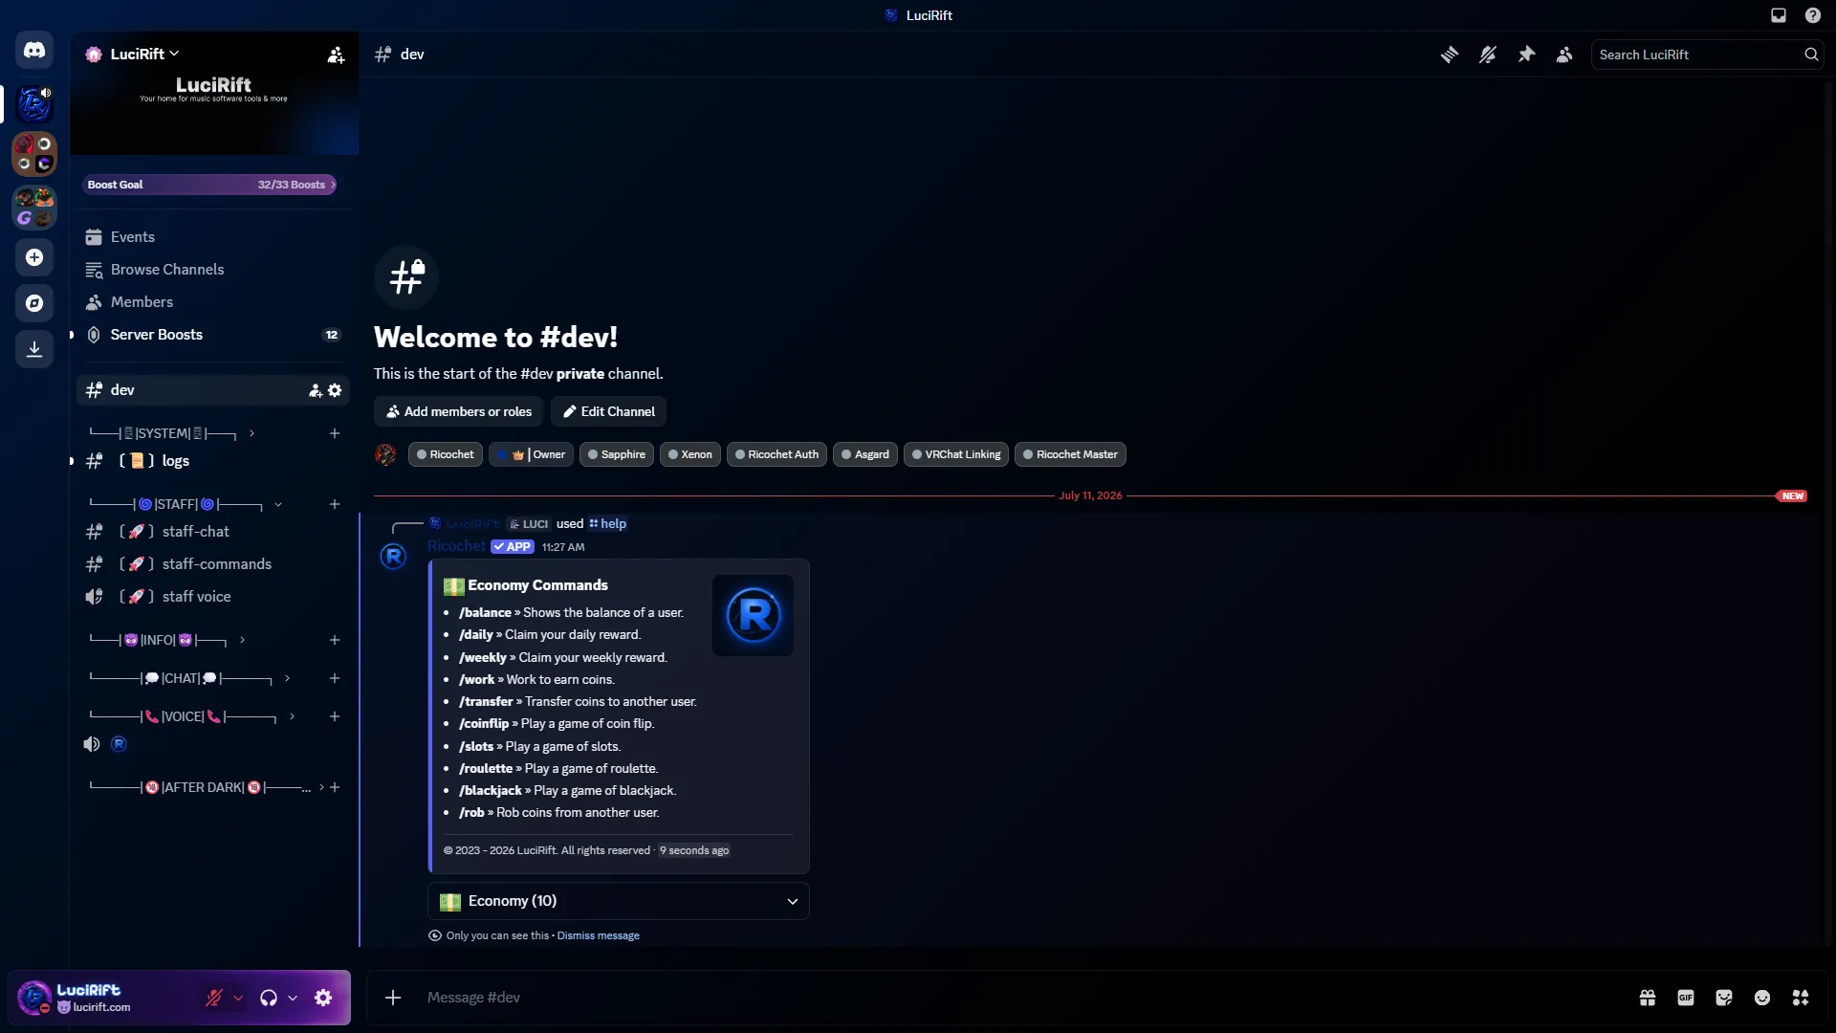This screenshot has height=1033, width=1836.
Task: Open the third server folder
Action: pos(34,208)
